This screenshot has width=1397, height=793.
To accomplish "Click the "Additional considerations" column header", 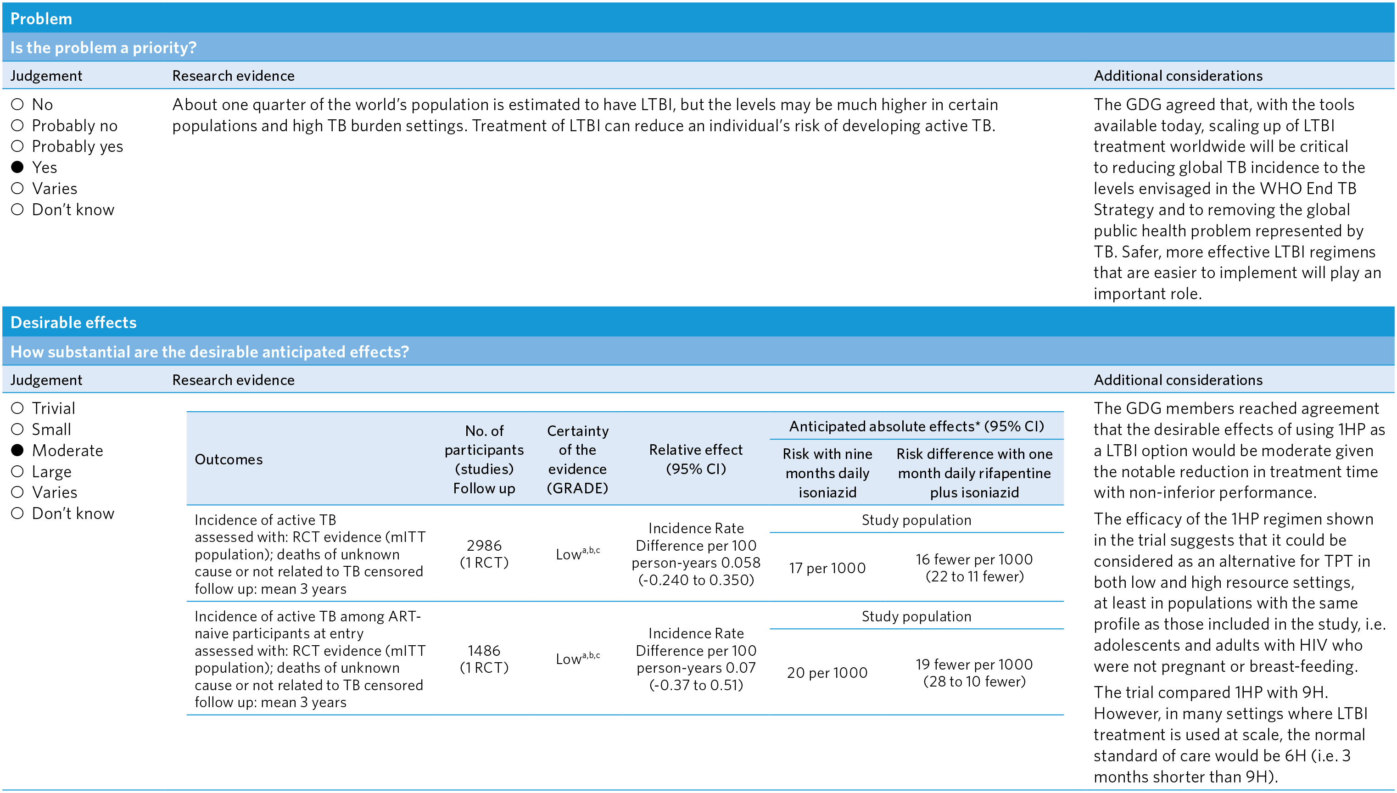I will pyautogui.click(x=1178, y=76).
